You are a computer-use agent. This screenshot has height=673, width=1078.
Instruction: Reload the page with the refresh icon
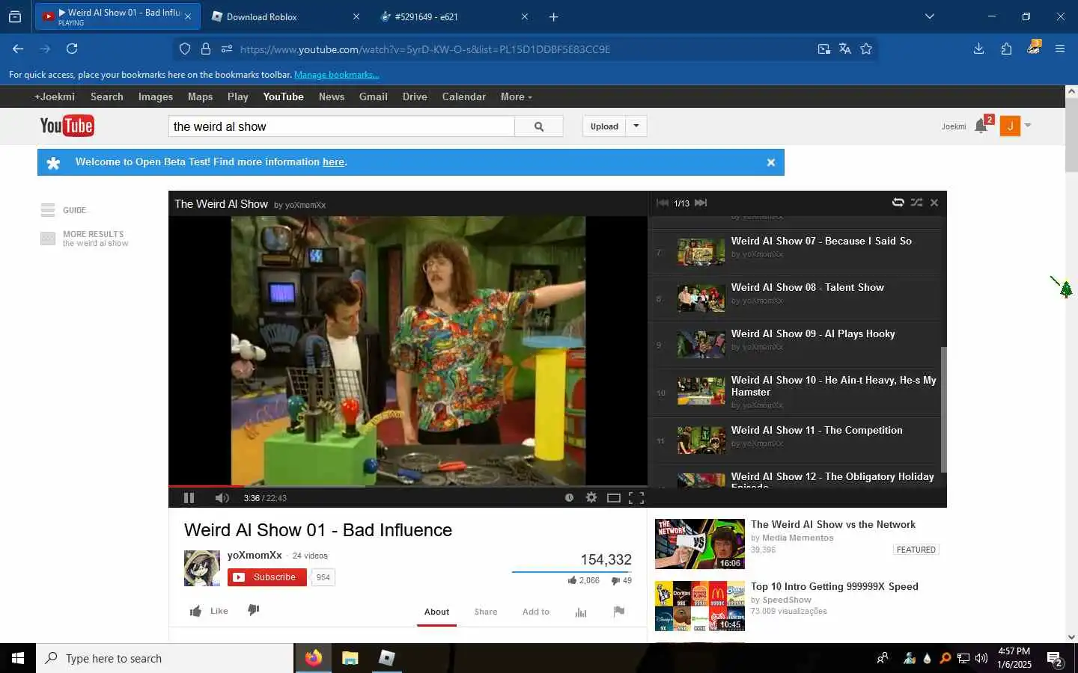tap(72, 49)
